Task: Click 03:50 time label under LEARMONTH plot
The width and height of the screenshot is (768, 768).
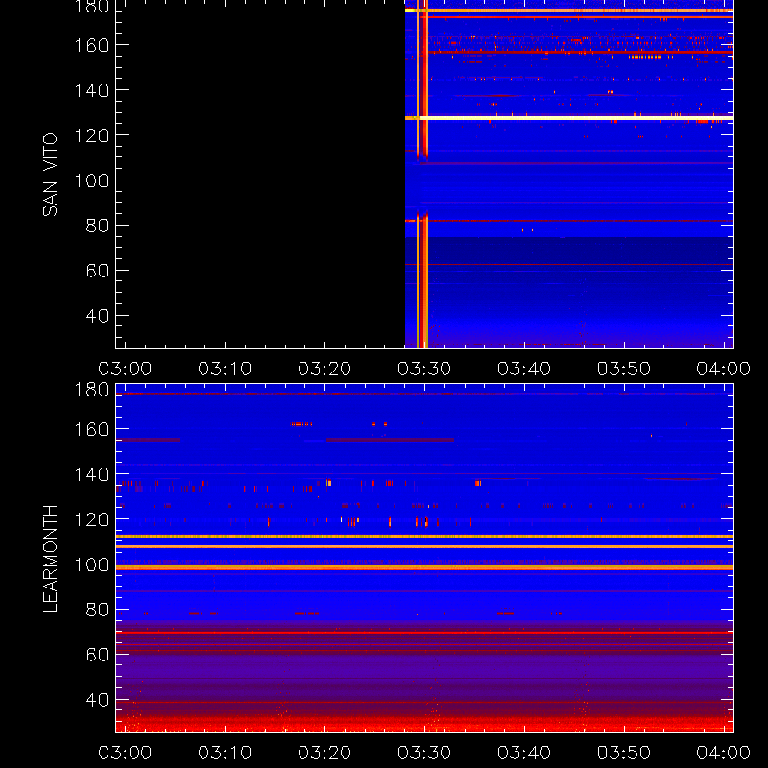Action: pos(624,753)
